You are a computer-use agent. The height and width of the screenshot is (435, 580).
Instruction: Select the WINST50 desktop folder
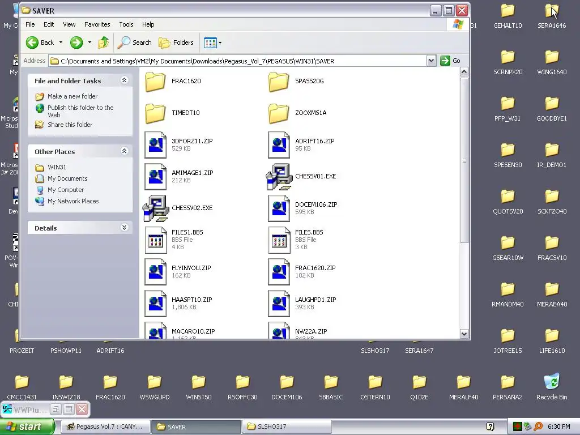(199, 387)
